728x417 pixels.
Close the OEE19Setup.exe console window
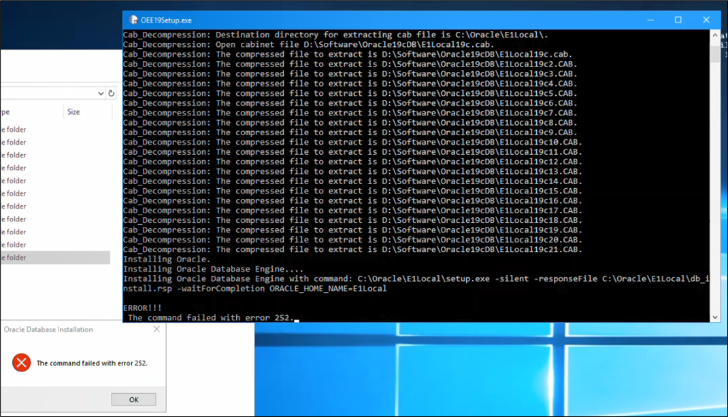[706, 20]
